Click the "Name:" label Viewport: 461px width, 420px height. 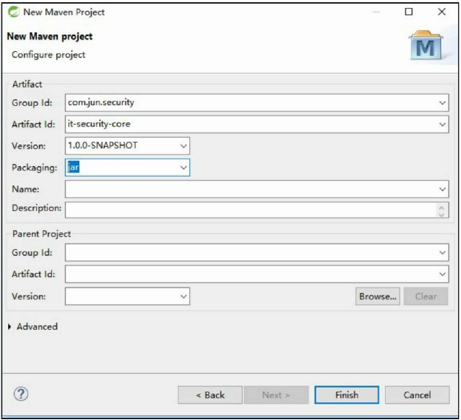pos(25,189)
